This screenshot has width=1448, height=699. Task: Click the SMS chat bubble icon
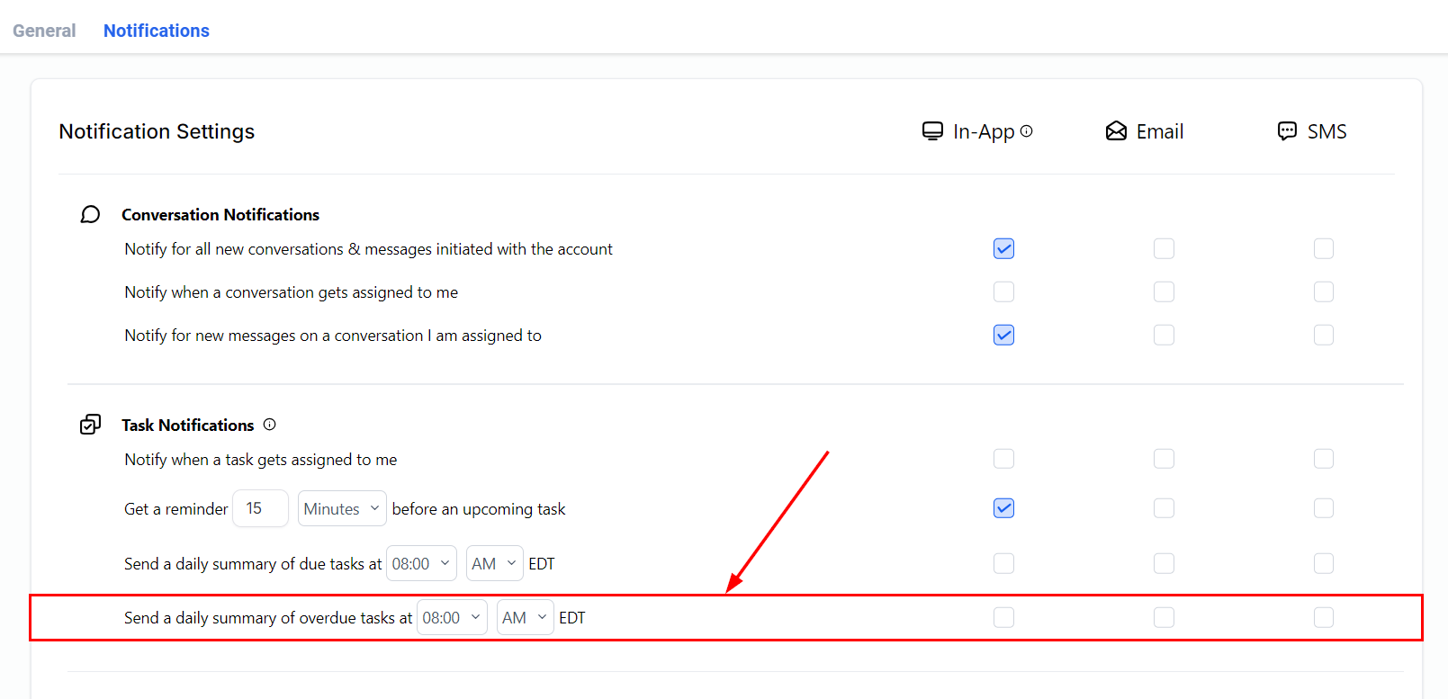point(1287,131)
